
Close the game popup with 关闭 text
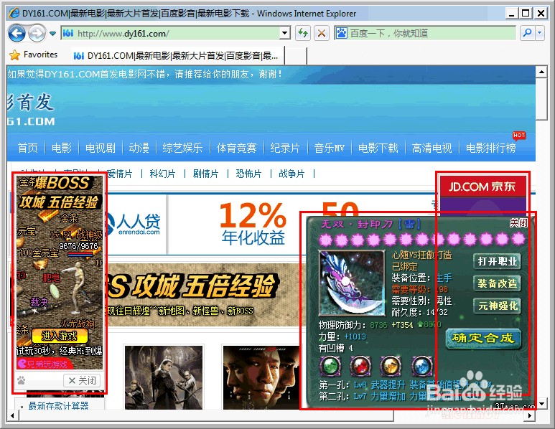[x=518, y=223]
